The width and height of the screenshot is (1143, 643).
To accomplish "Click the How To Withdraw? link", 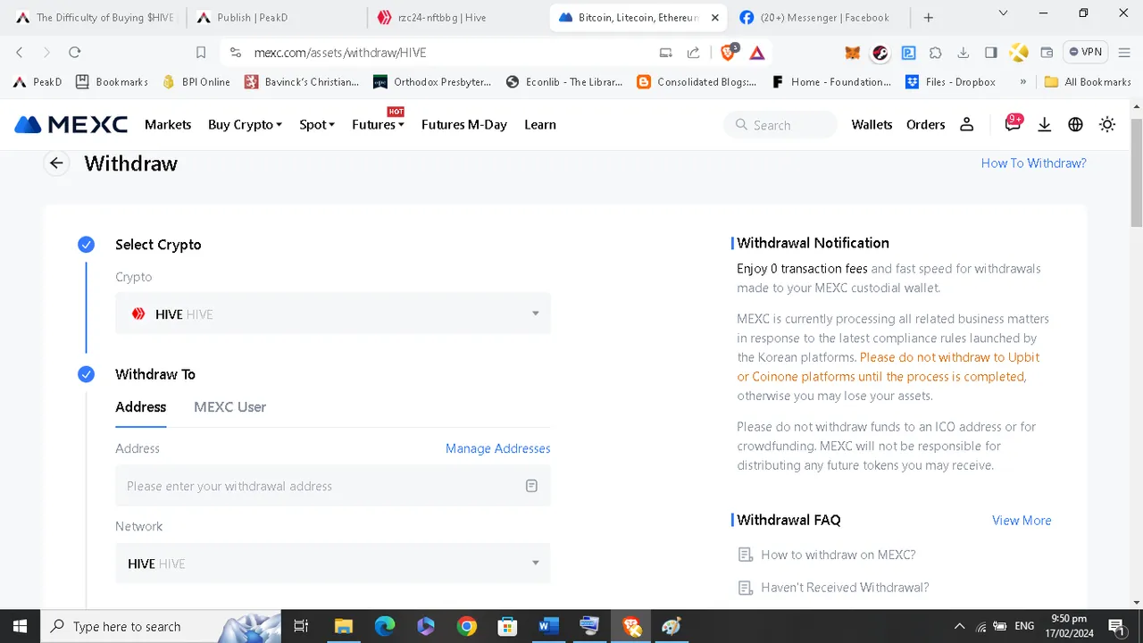I will (1033, 163).
